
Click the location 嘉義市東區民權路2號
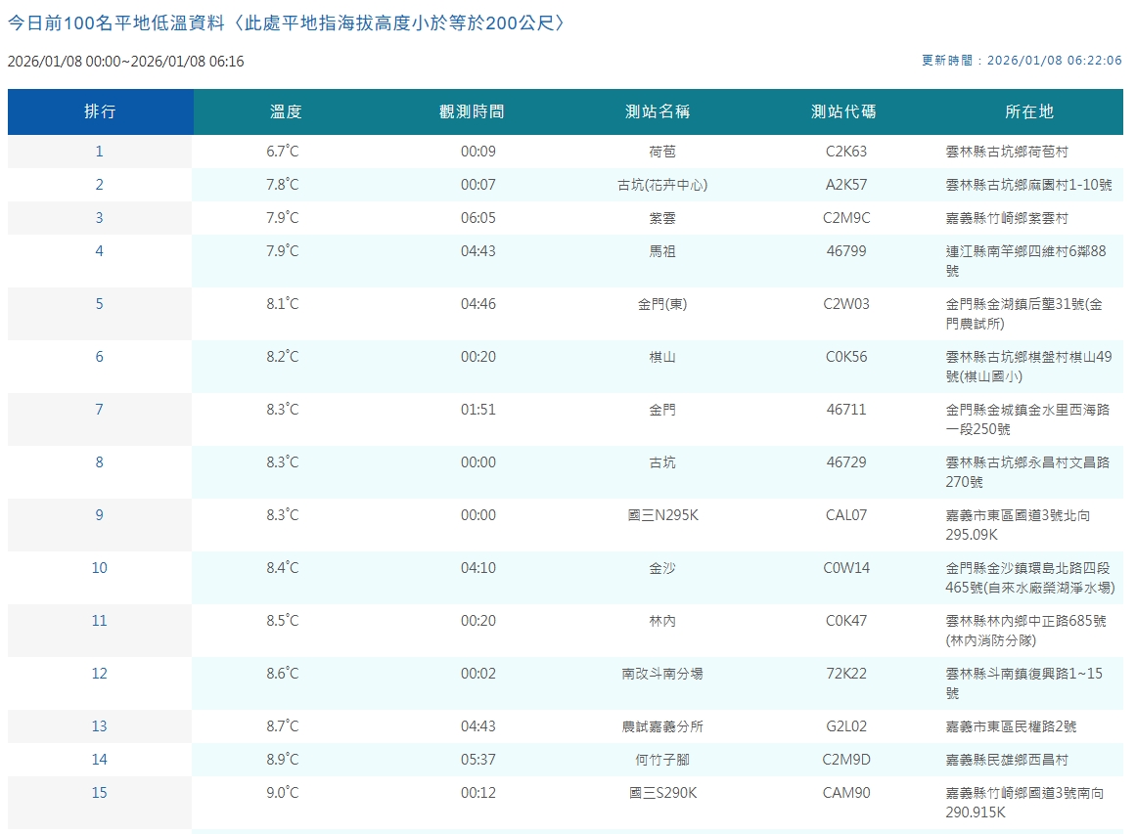1012,726
